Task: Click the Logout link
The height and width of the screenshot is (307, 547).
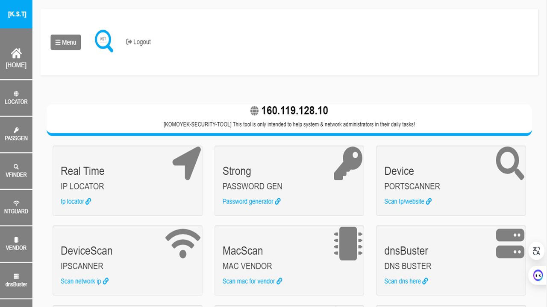Action: [x=138, y=42]
